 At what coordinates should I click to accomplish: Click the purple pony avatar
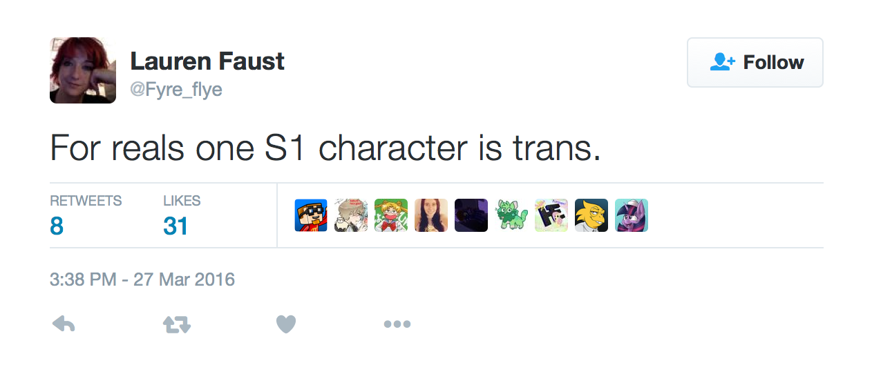[x=632, y=215]
